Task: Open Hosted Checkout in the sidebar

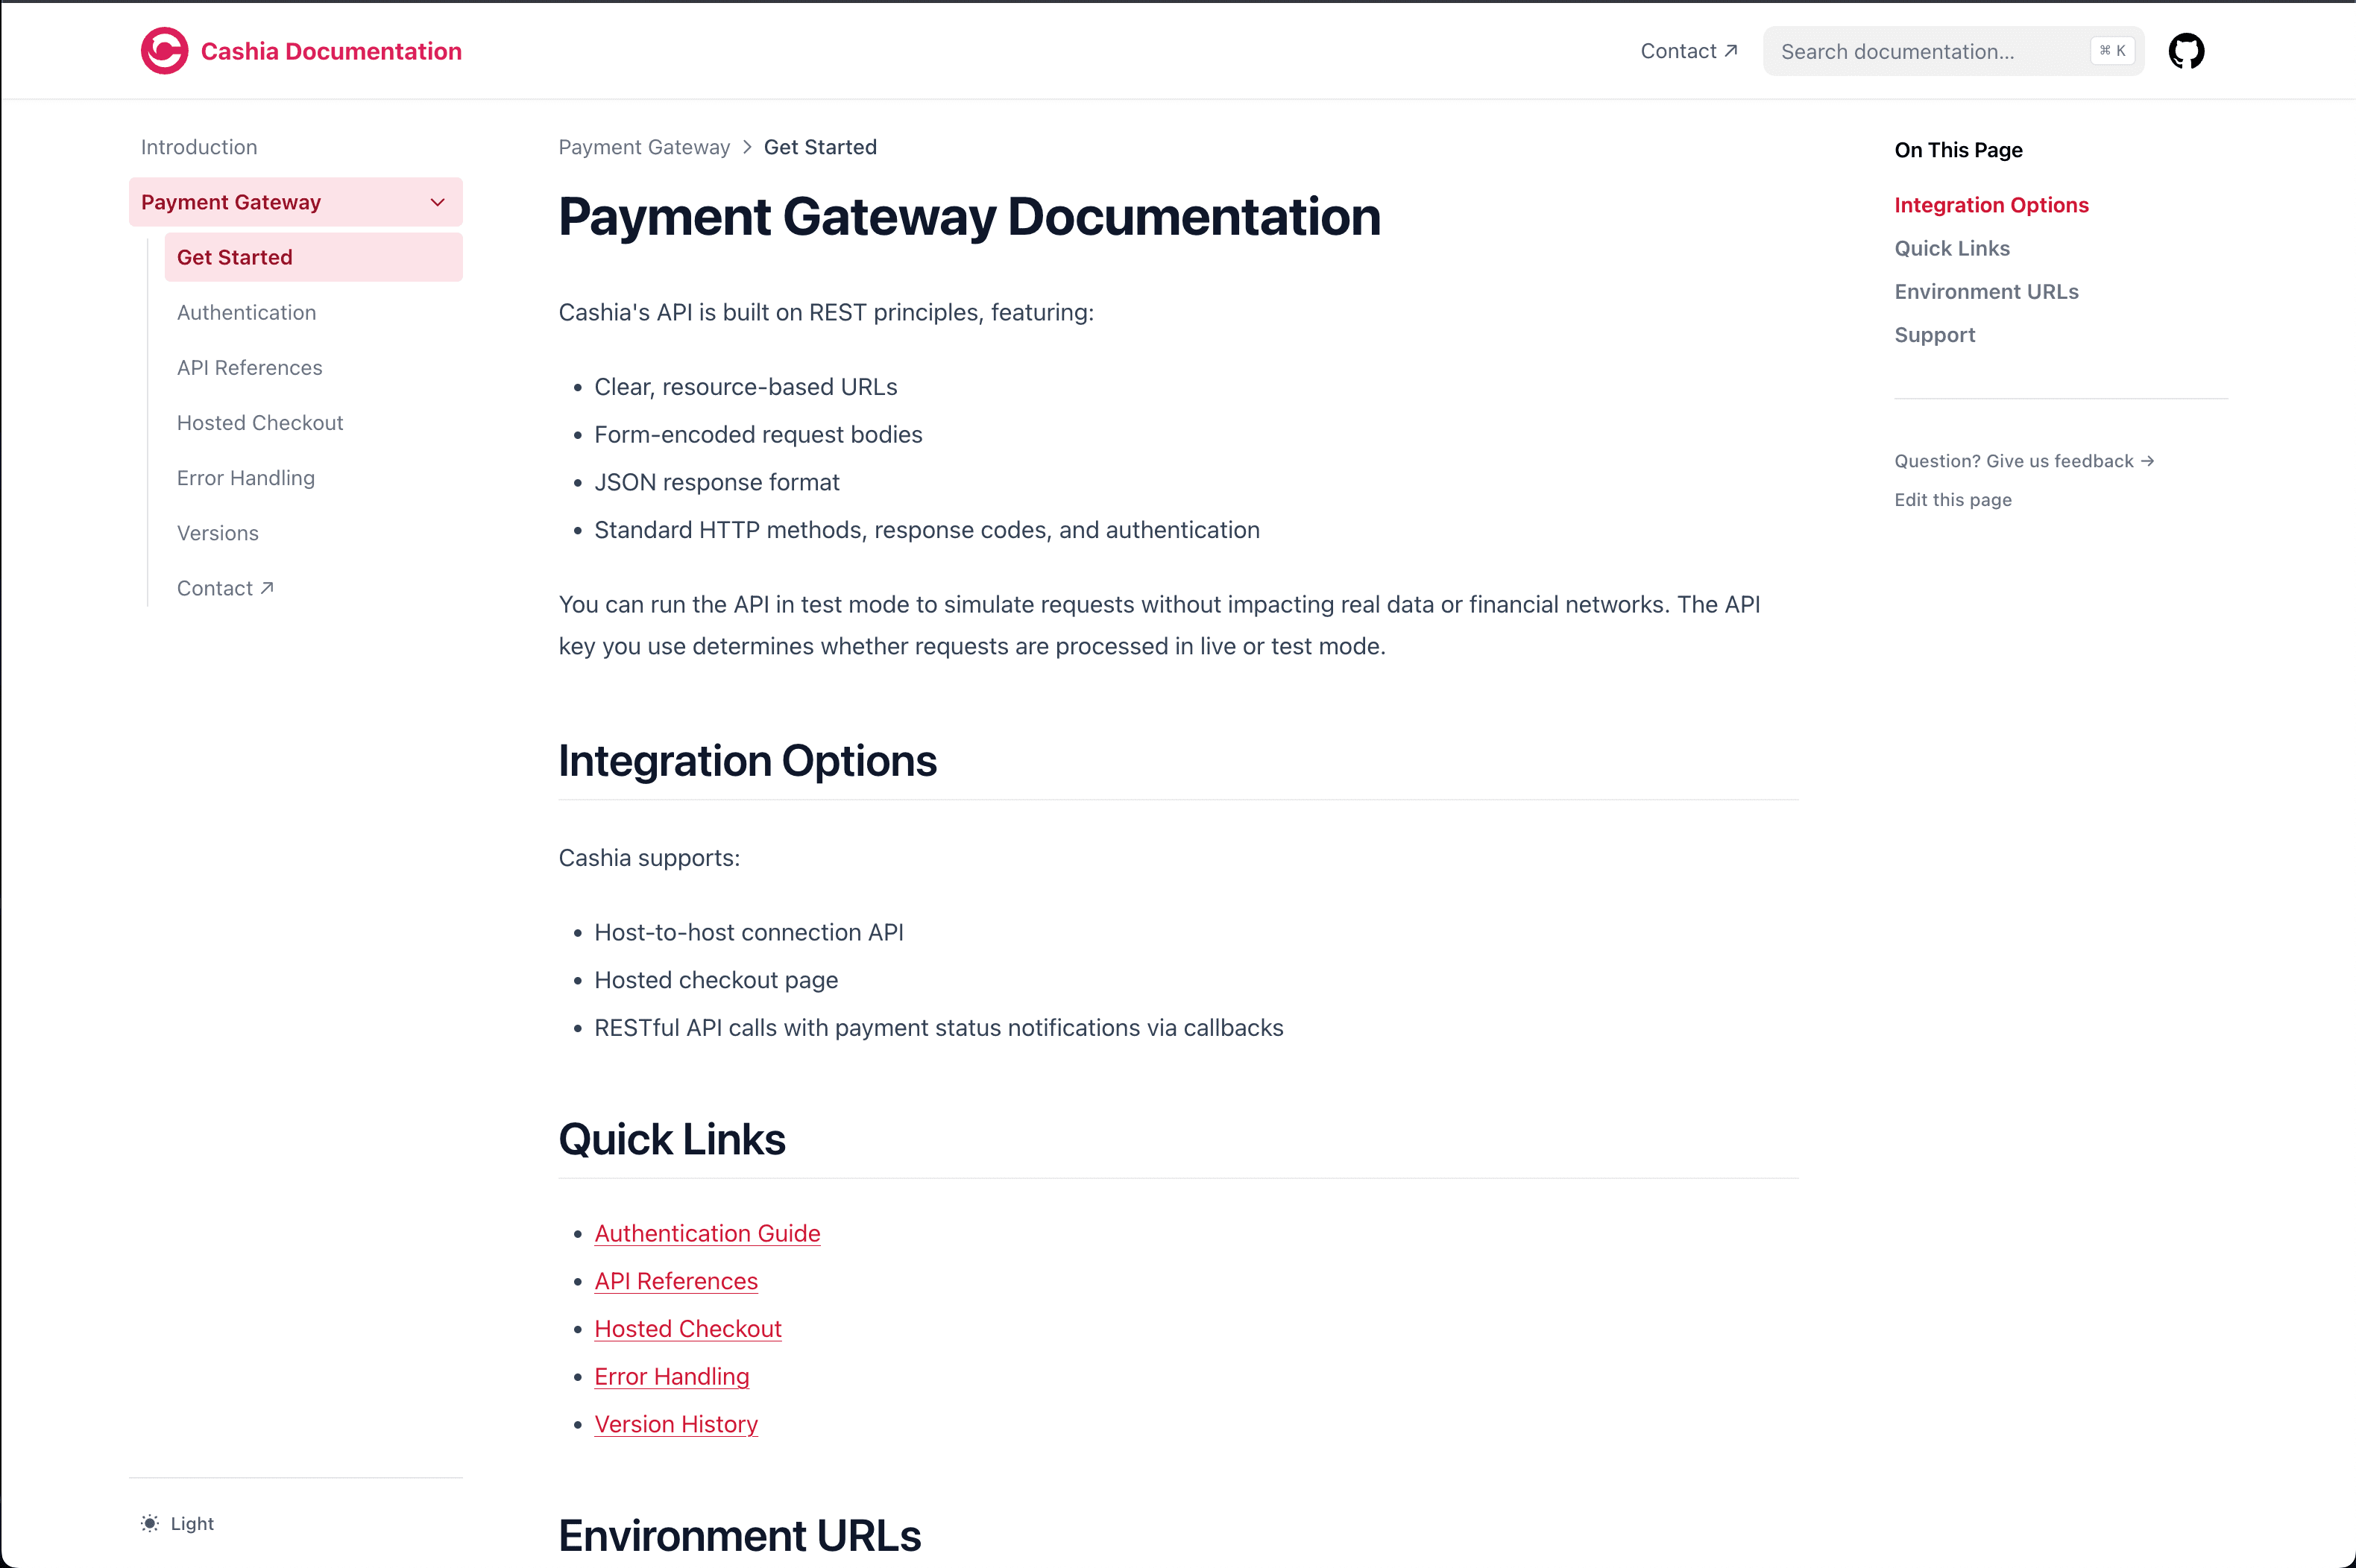Action: [x=259, y=422]
